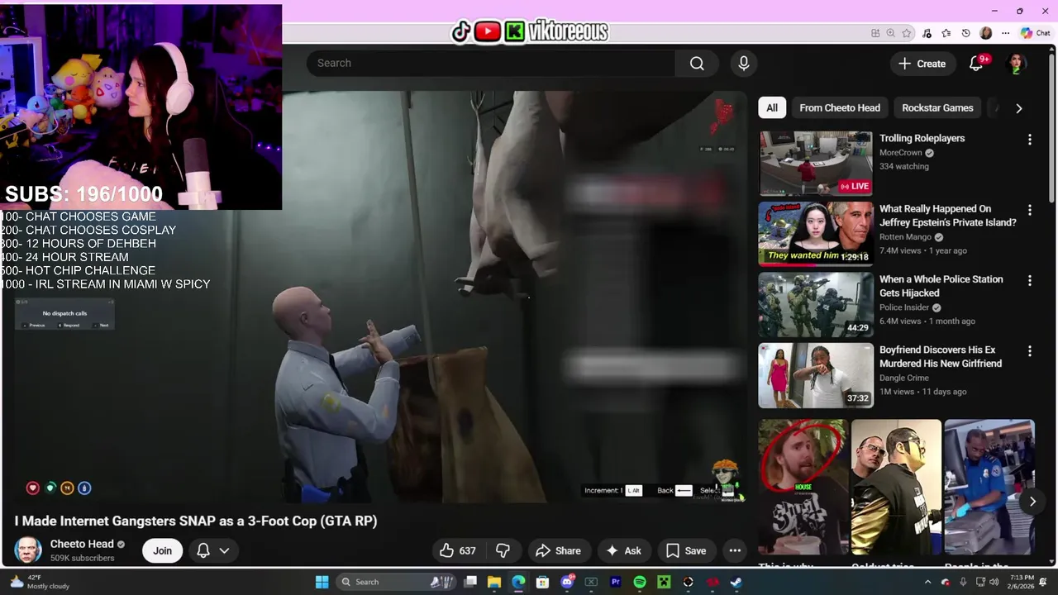Screen dimensions: 1058x595
Task: Click the zoom magnifier in address bar
Action: pyautogui.click(x=891, y=33)
